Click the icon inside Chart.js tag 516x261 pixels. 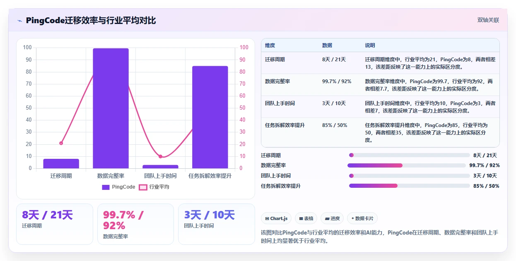[267, 218]
